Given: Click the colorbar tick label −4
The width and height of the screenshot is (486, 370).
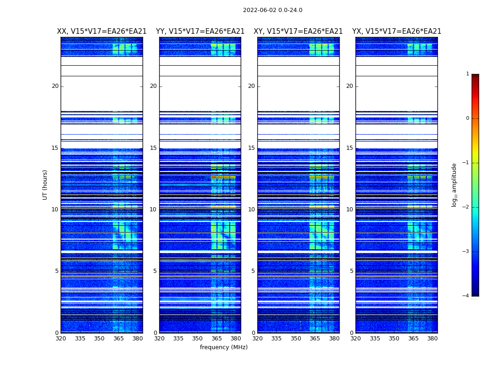Looking at the screenshot, I should [x=466, y=296].
